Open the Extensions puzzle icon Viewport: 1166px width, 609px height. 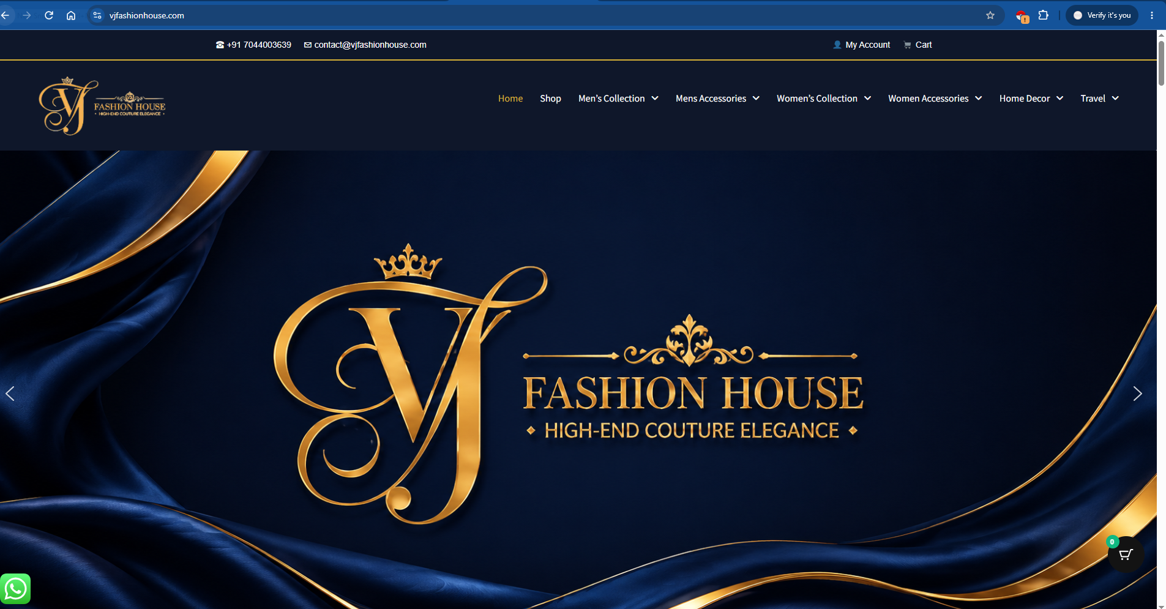(x=1044, y=15)
